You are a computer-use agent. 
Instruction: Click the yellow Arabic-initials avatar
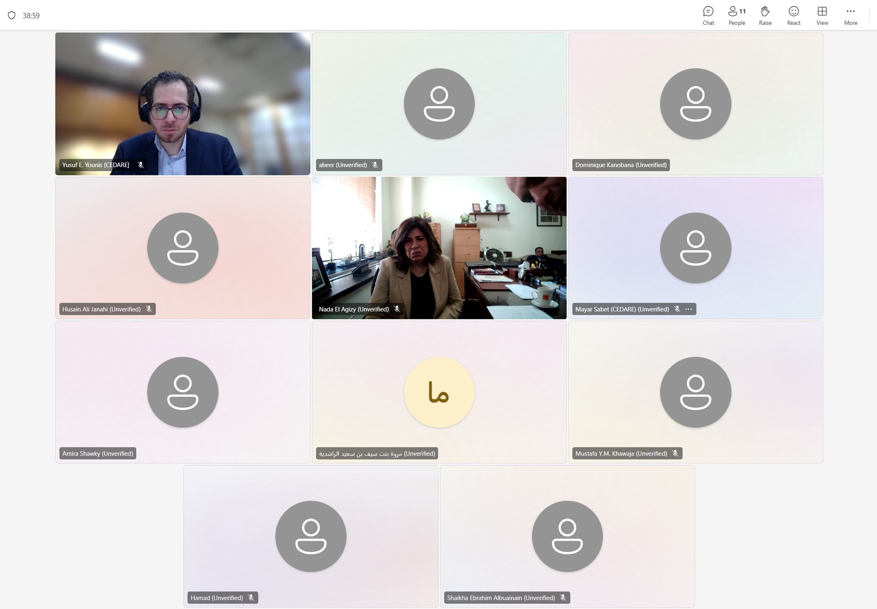coord(439,392)
